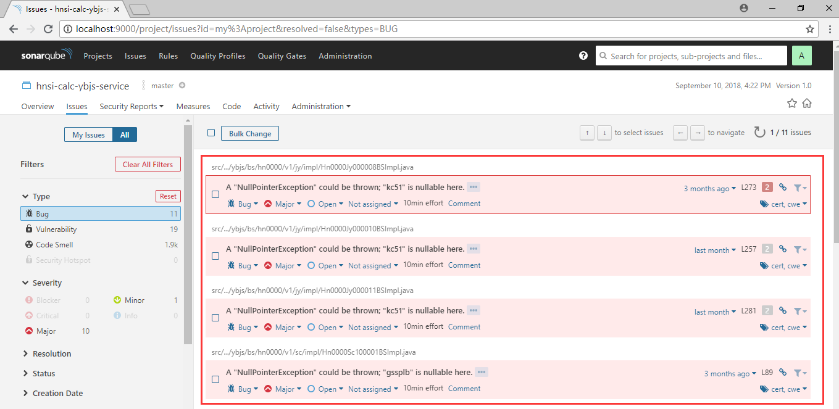
Task: Open Major severity dropdown on L273 issue
Action: pos(283,204)
